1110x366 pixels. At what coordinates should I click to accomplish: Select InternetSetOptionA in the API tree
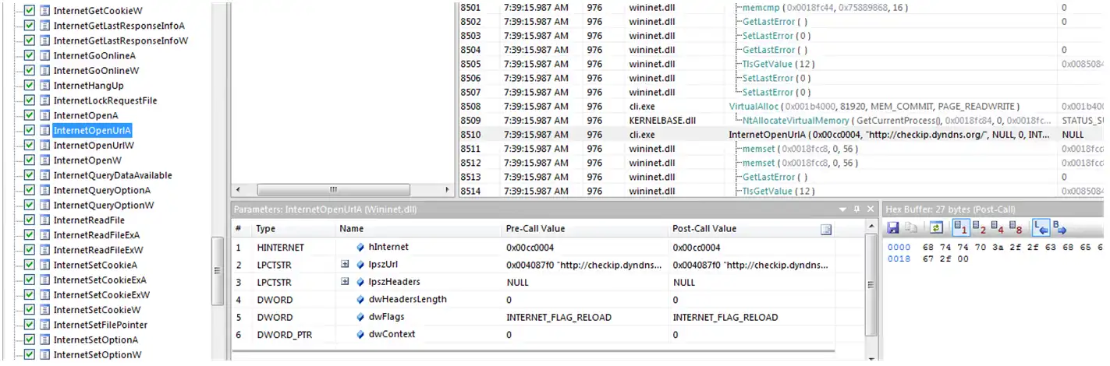pos(96,340)
